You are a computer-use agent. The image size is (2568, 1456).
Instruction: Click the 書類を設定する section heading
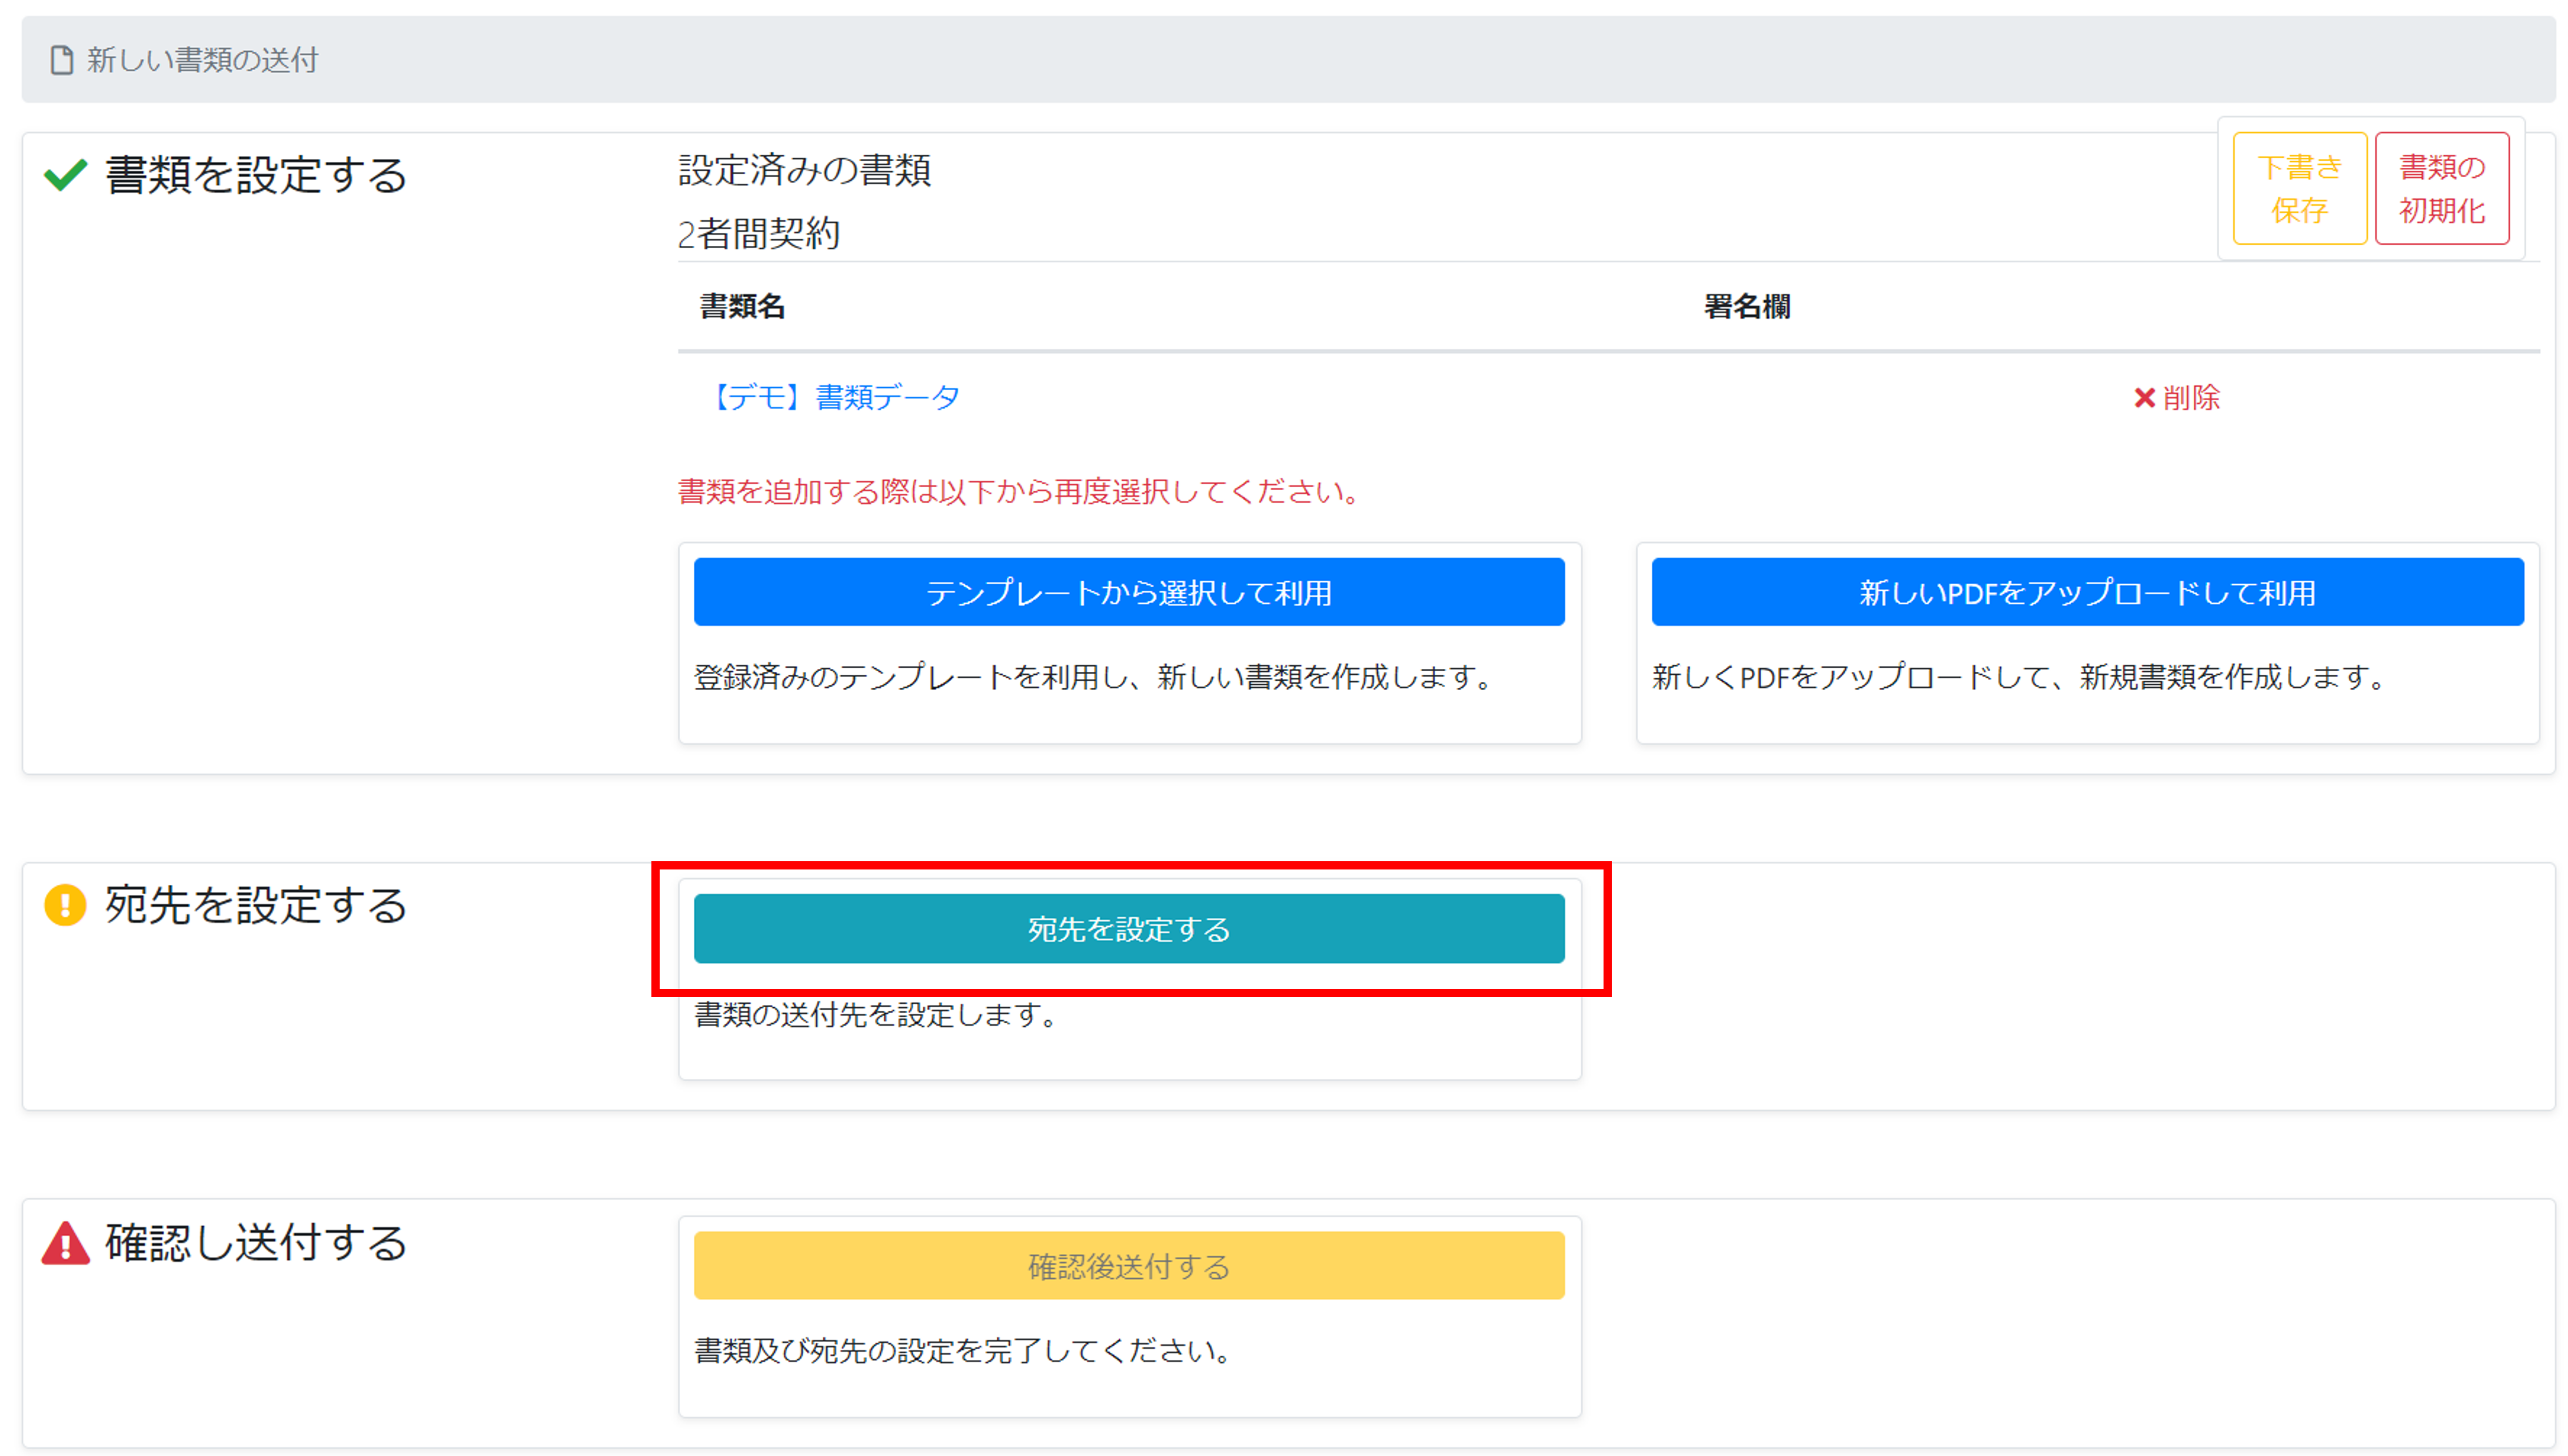click(x=256, y=176)
